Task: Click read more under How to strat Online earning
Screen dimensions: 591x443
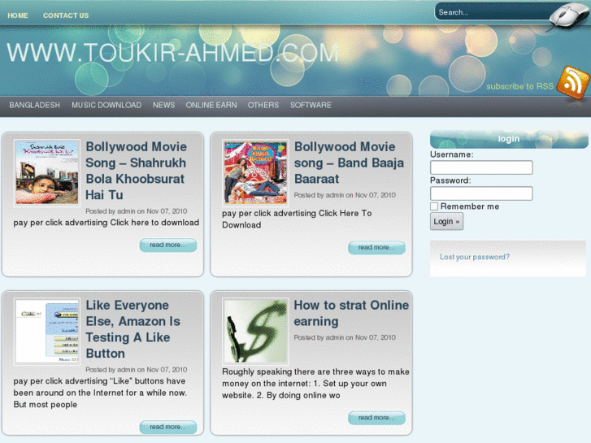Action: coord(376,418)
